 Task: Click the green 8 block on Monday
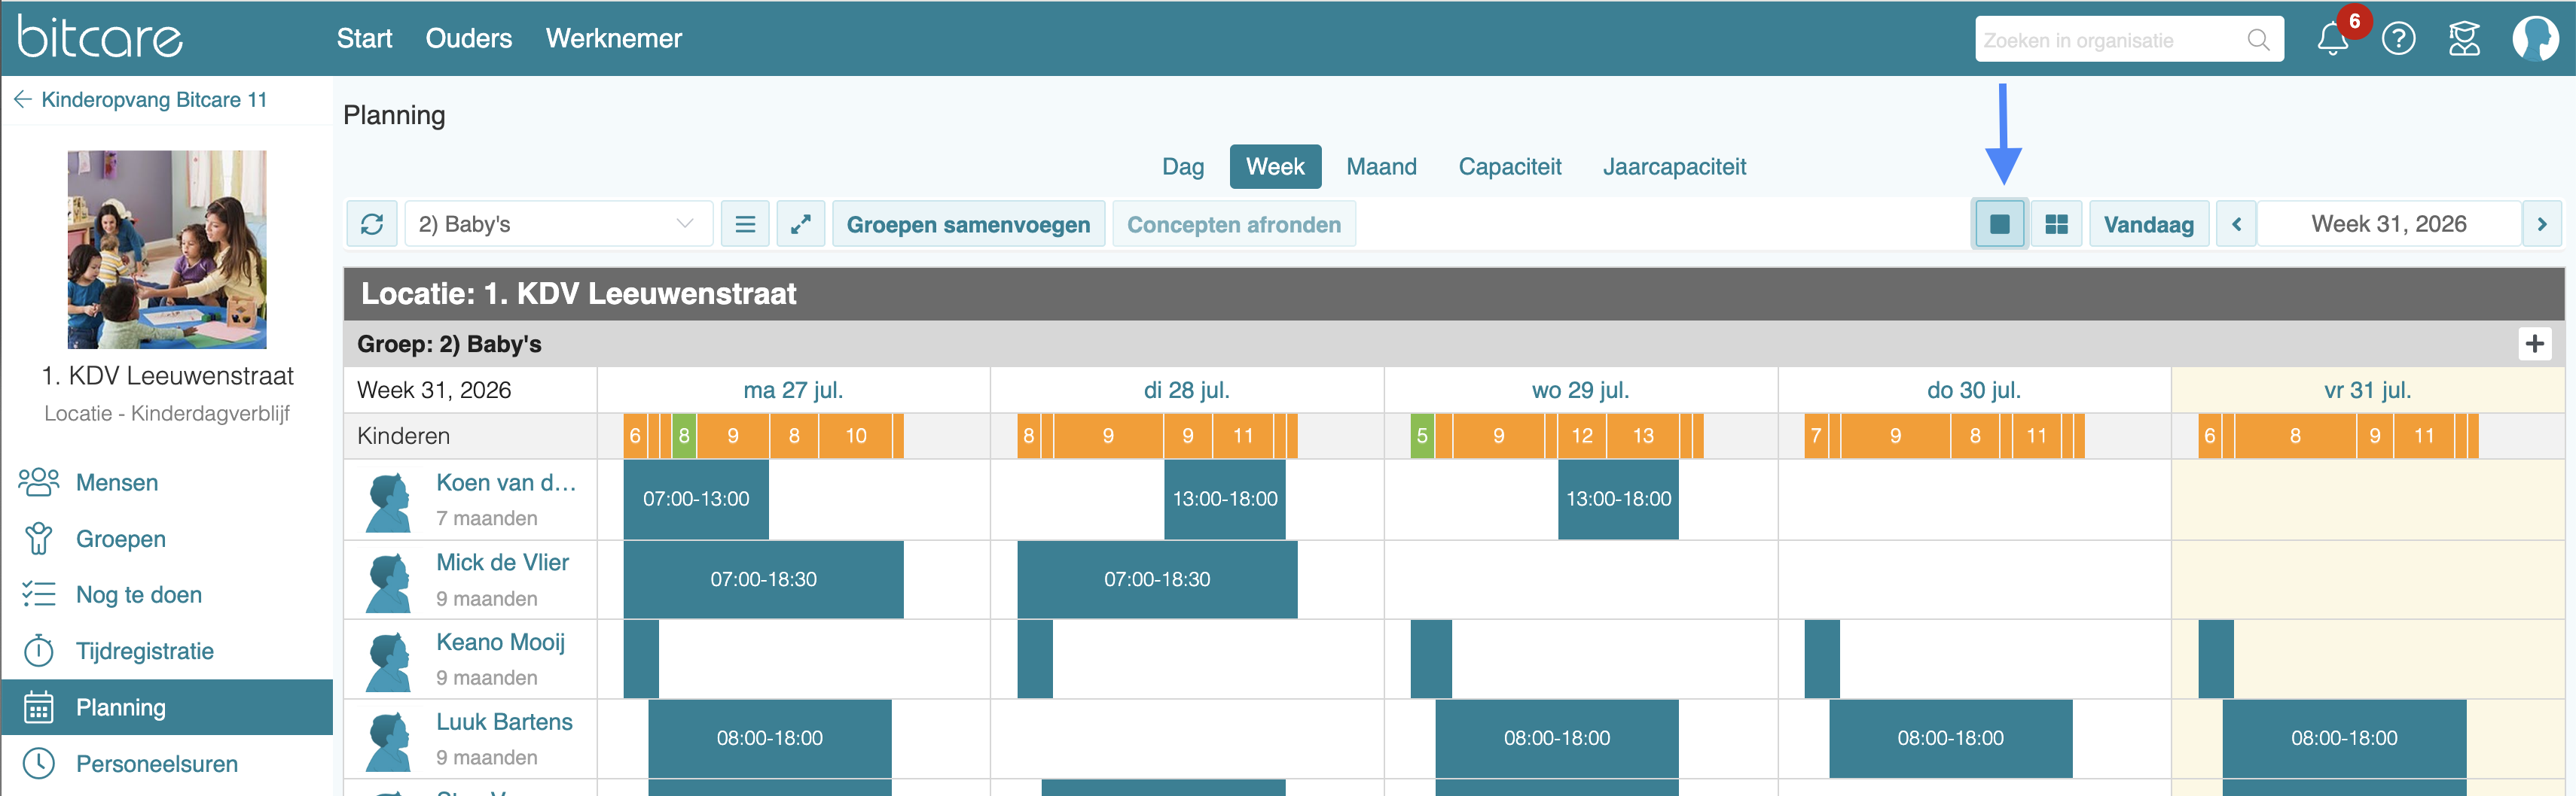pos(684,436)
